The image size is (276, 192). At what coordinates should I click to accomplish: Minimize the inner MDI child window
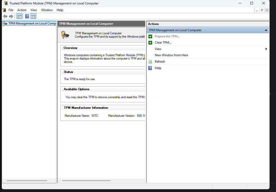pos(257,10)
